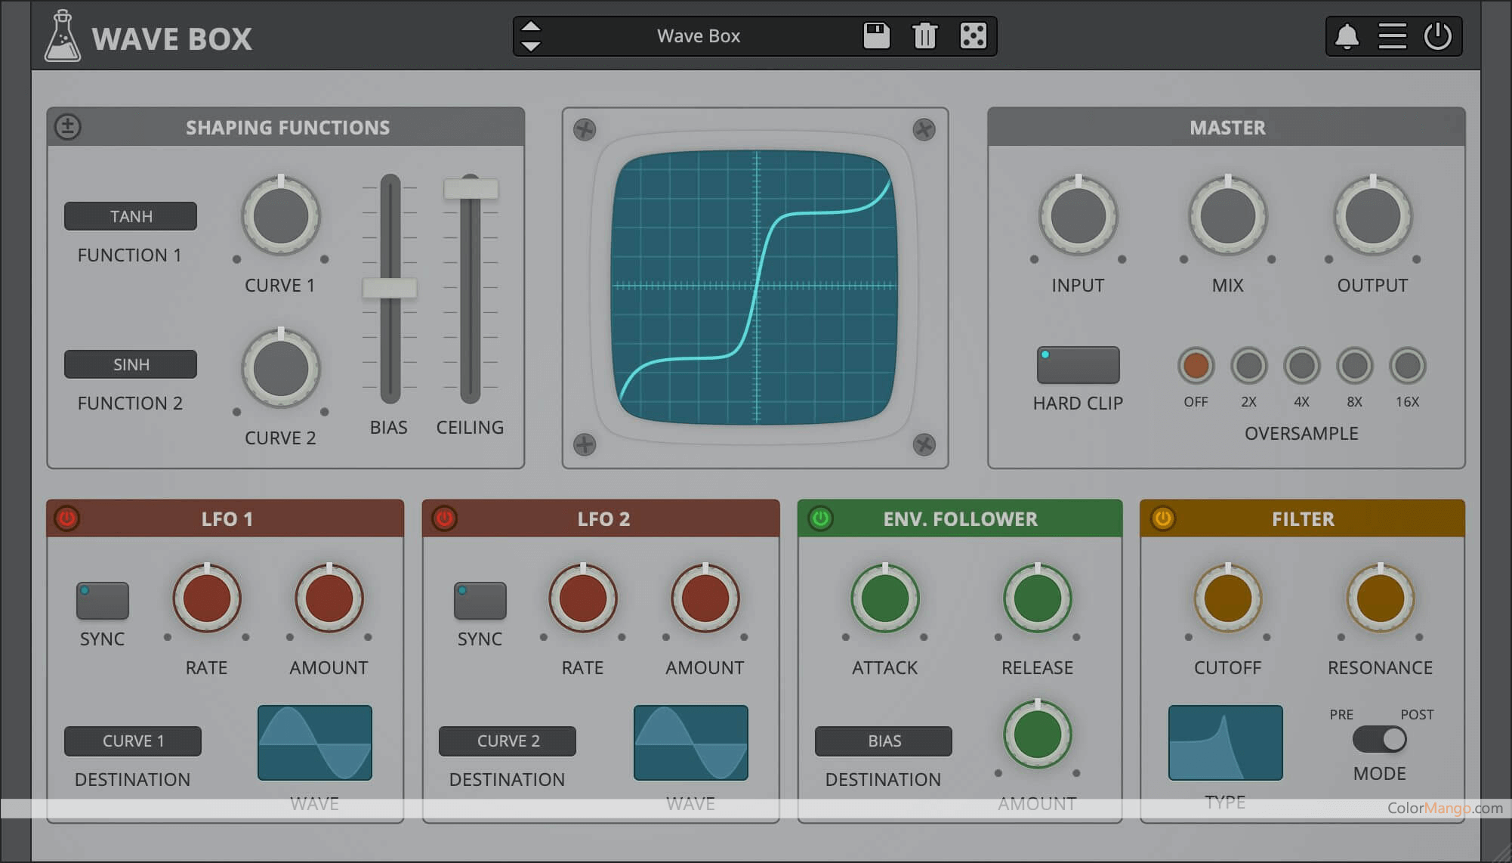Disable the Env. Follower power toggle
Screen dimensions: 1512x863
[819, 518]
